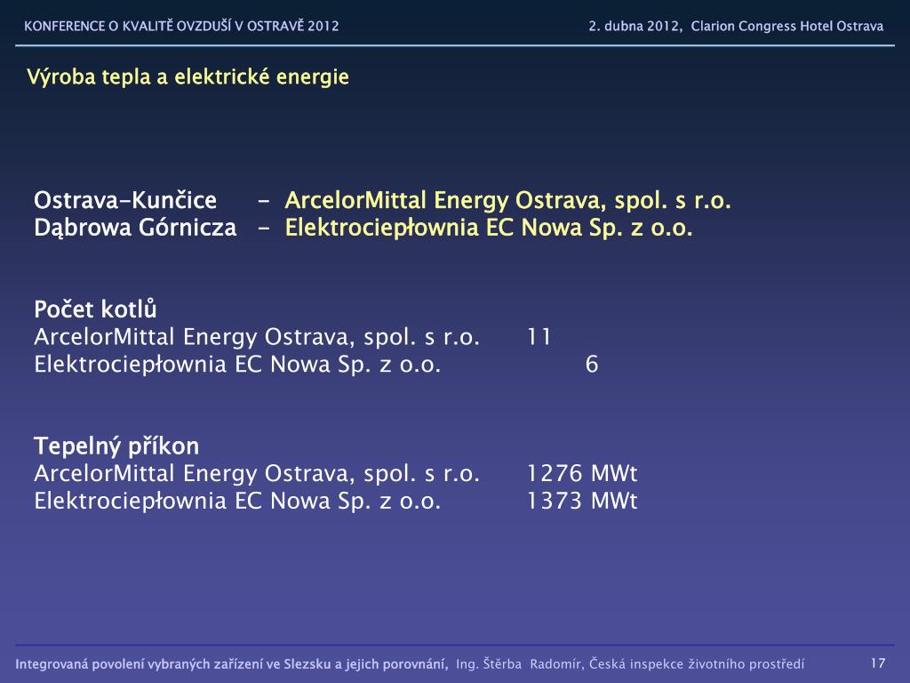This screenshot has height=683, width=910.
Task: Click the location text 'Ostrava-Kunčice'
Action: pos(125,200)
